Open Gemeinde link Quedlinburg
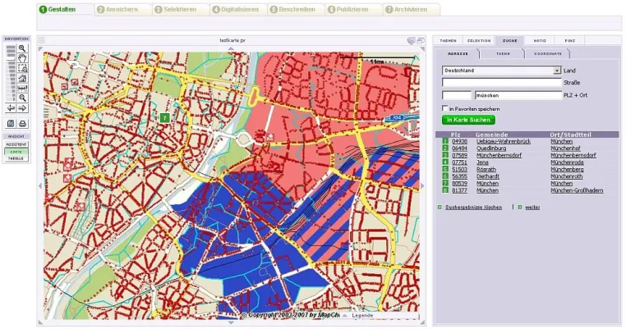Screen dimensions: 626x329 click(x=491, y=149)
